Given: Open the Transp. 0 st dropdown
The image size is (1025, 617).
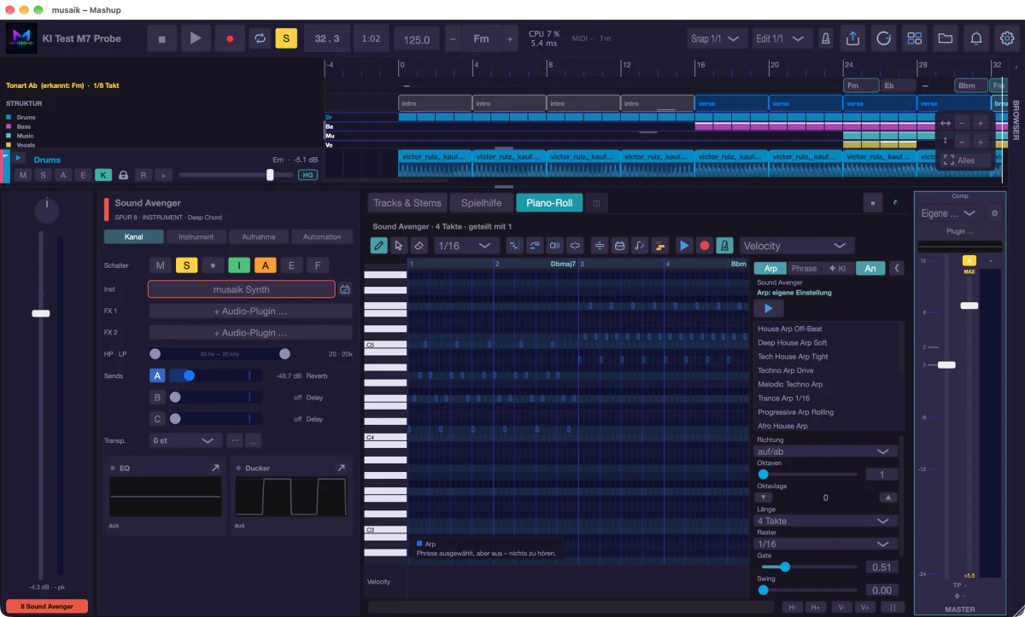Looking at the screenshot, I should (x=185, y=440).
